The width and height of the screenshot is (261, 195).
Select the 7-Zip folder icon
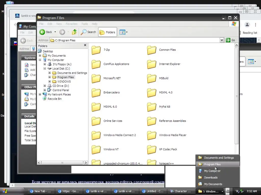click(x=96, y=50)
